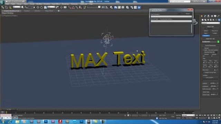Viewport: 221px width, 124px height.
Task: Select the Manual radio button
Action: coord(203,48)
